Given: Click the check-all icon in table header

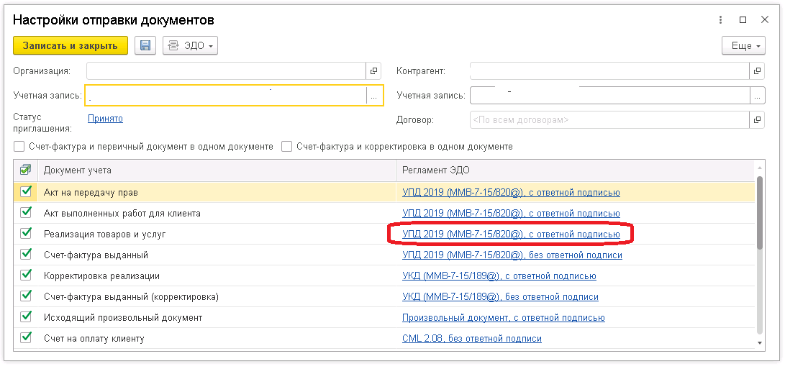Looking at the screenshot, I should pyautogui.click(x=25, y=170).
